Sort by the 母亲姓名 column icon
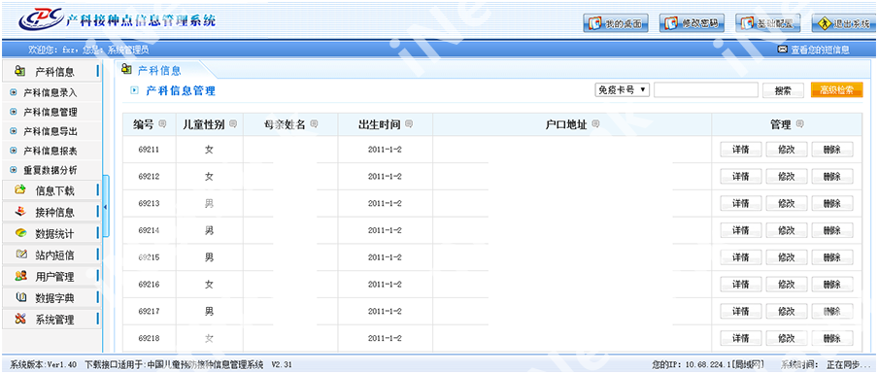The image size is (878, 374). click(314, 123)
